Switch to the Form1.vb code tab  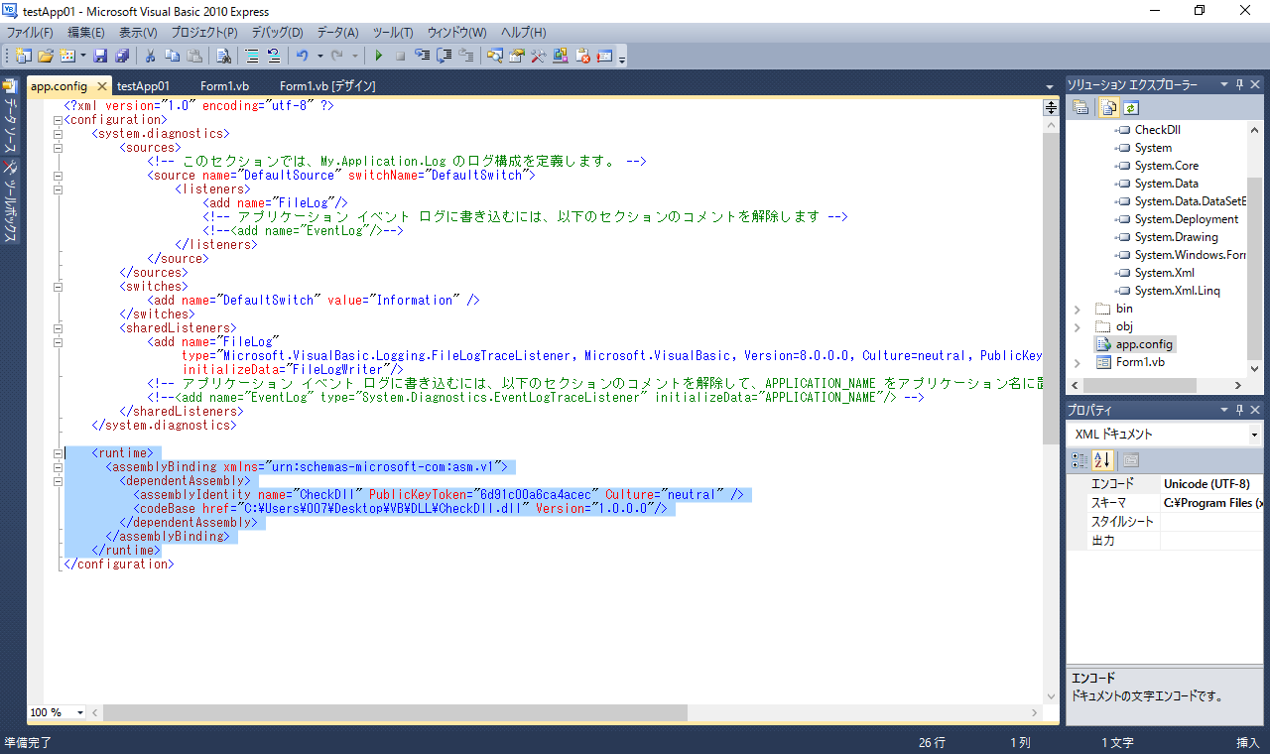point(224,86)
